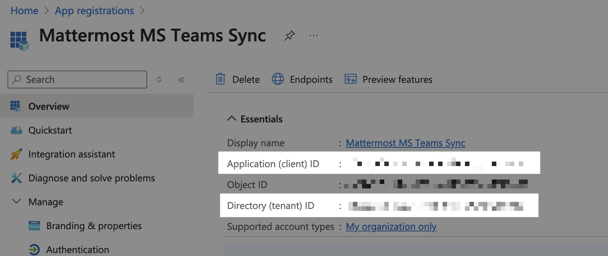608x256 pixels.
Task: Open Branding & properties menu item
Action: tap(94, 226)
